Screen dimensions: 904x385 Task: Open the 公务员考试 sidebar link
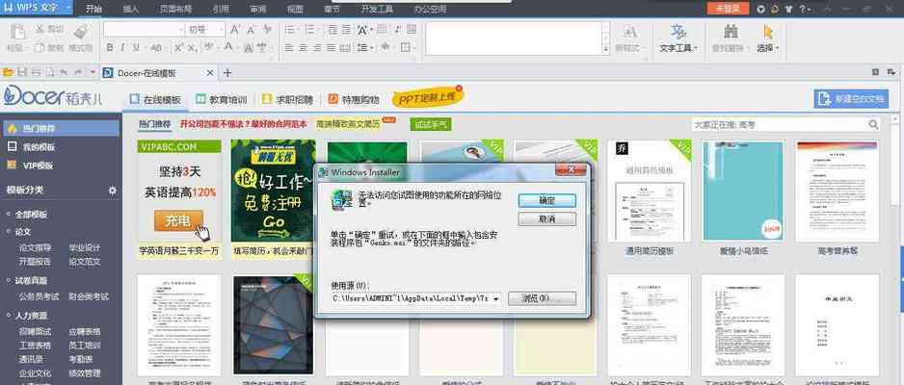(x=40, y=296)
